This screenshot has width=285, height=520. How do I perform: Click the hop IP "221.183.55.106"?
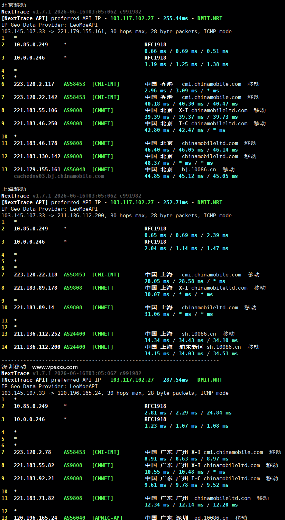pos(36,110)
